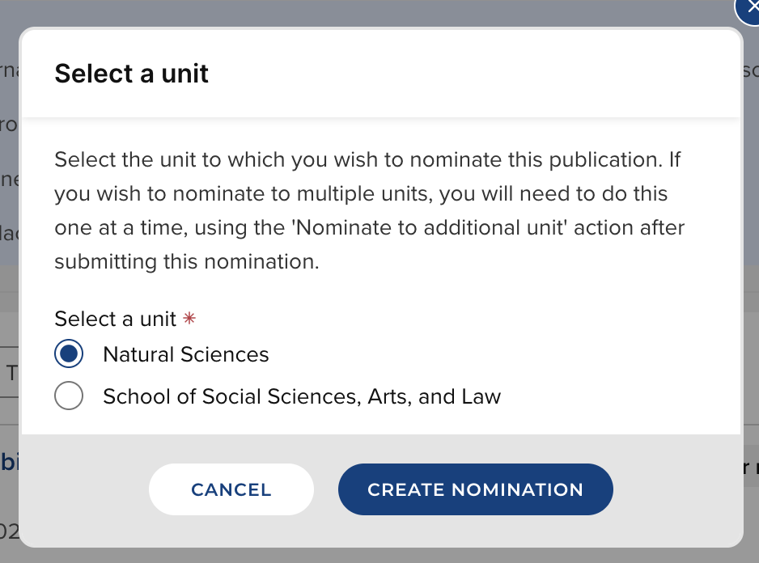Click the partially hidden "T" tab behind dialog

click(11, 373)
